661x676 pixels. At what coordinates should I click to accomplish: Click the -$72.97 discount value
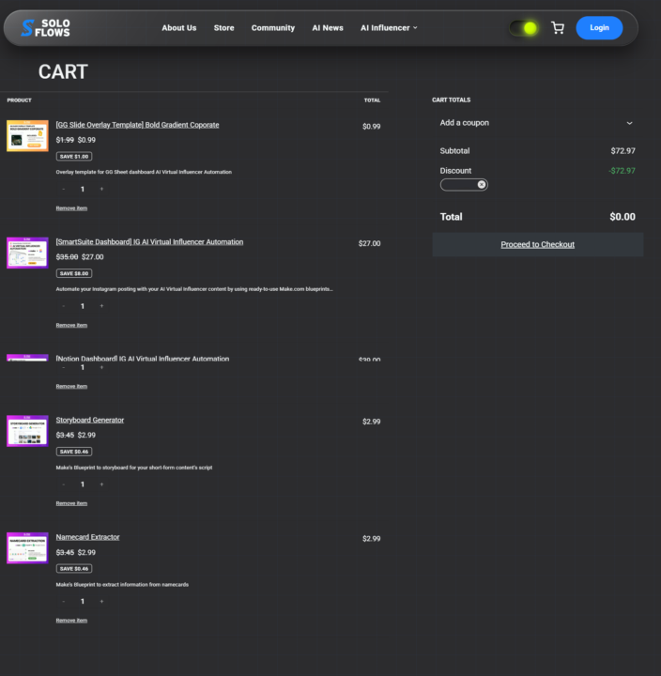(x=622, y=171)
